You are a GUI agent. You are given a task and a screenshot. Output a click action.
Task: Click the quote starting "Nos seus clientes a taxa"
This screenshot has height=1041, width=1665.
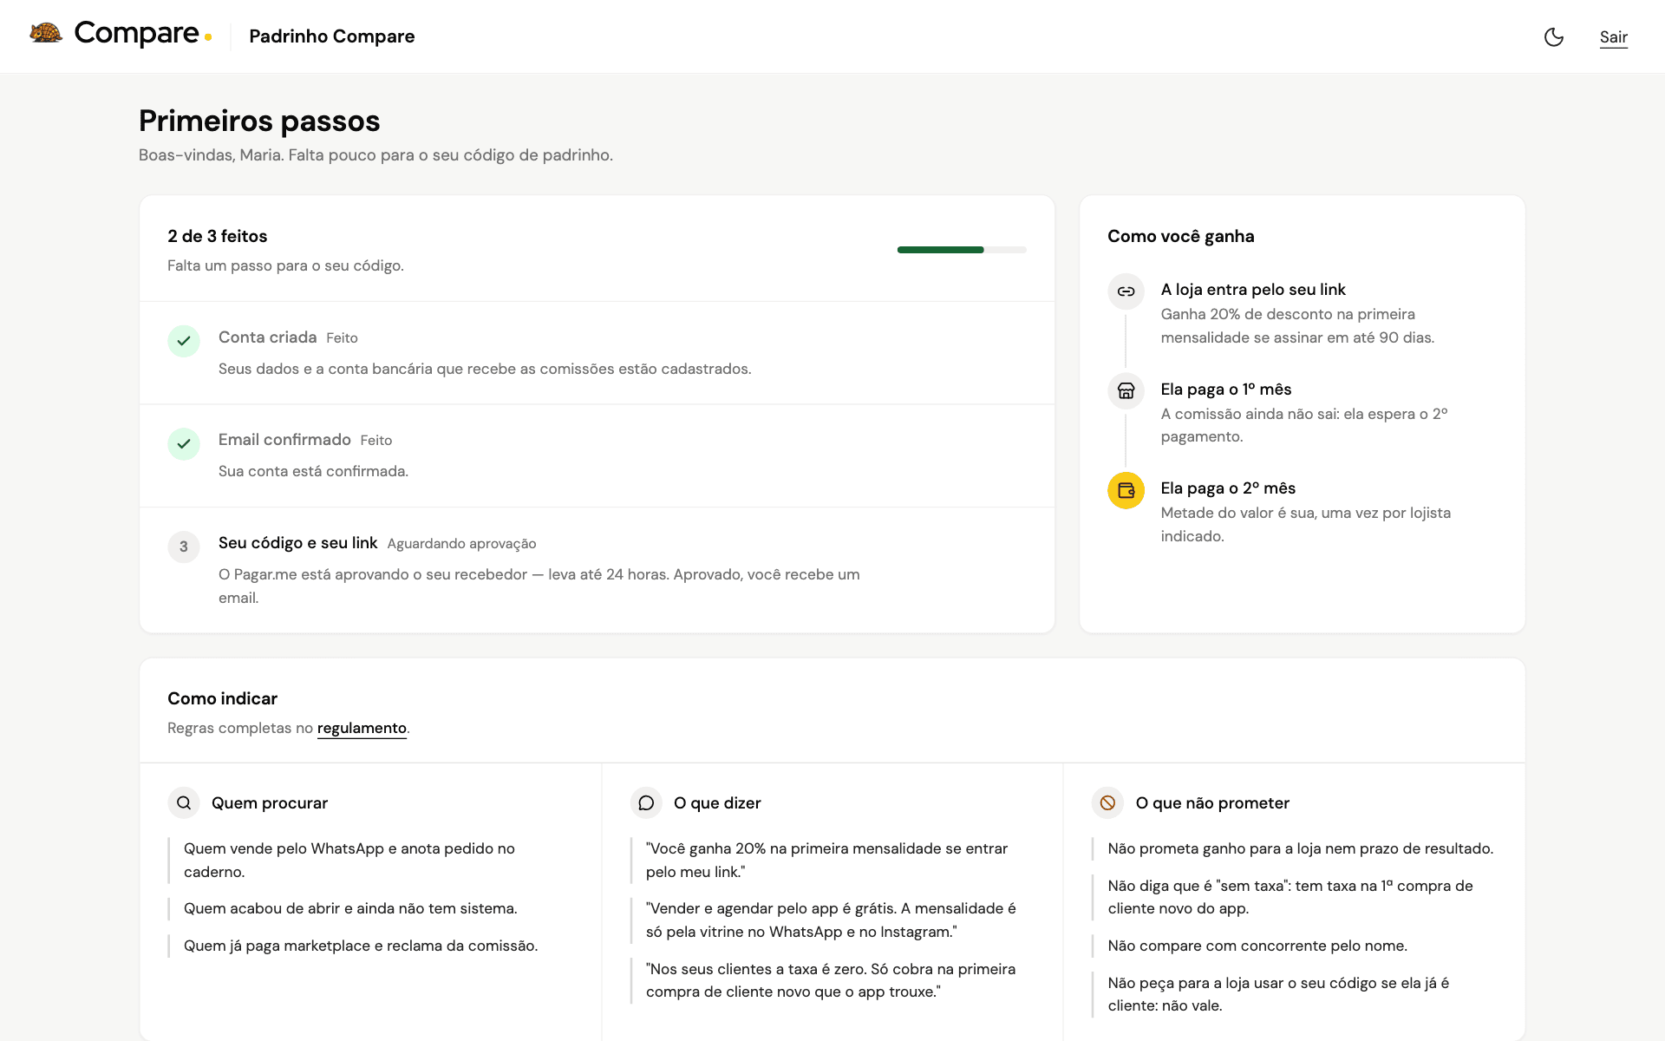click(831, 980)
